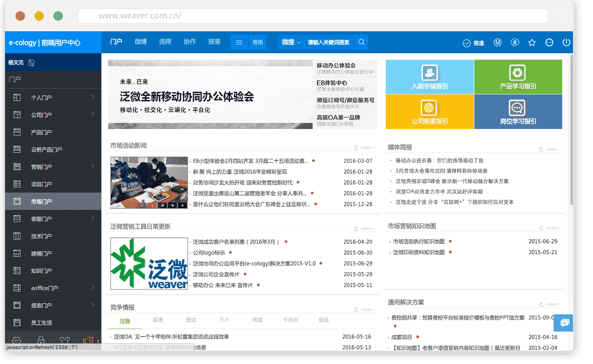The height and width of the screenshot is (364, 593).
Task: Open the 产品学习指引 product learning tile
Action: tap(518, 77)
